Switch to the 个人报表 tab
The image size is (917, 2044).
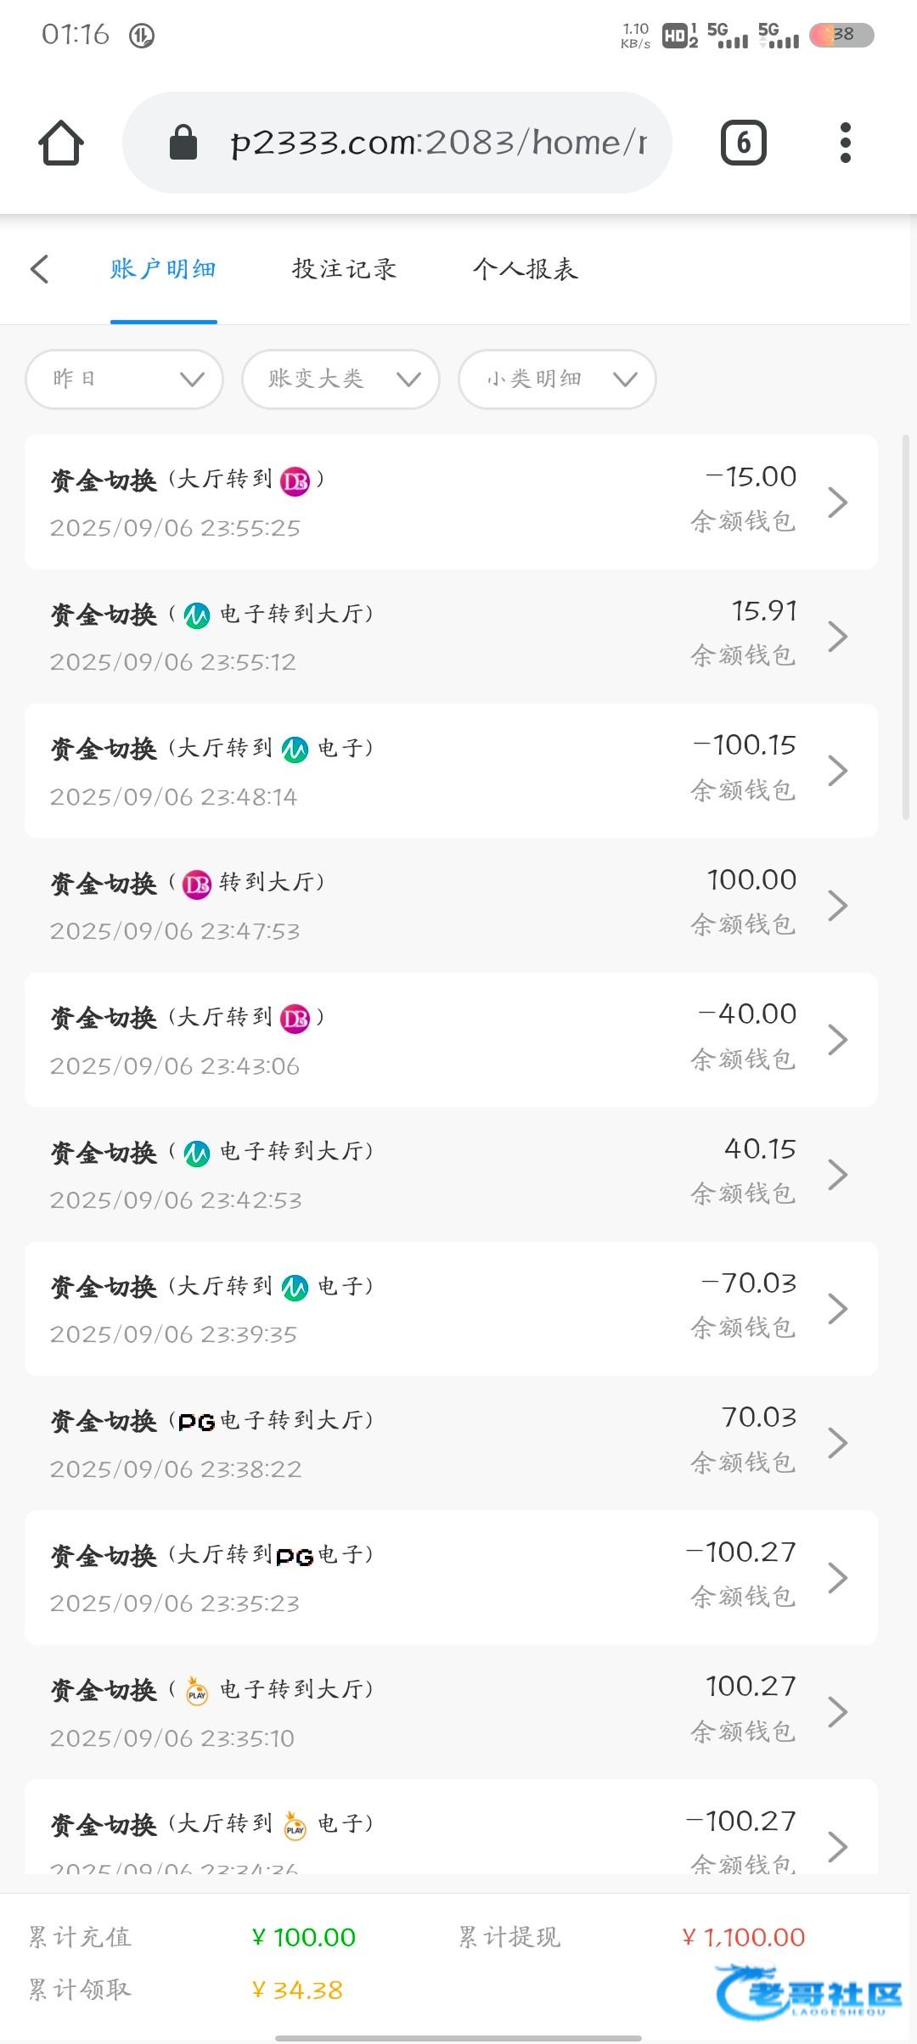(x=525, y=269)
